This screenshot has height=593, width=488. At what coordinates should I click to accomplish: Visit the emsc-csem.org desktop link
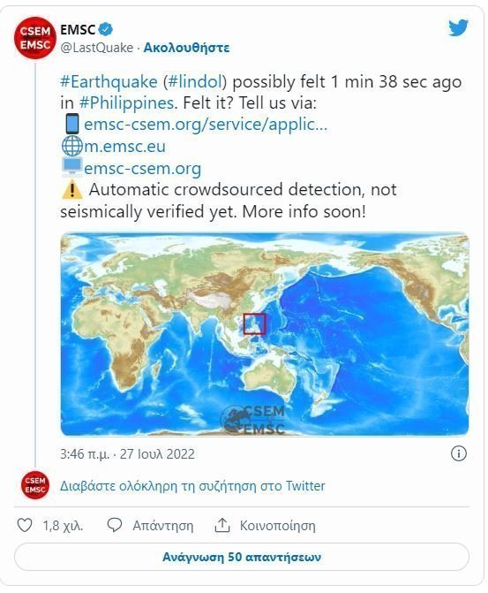142,168
